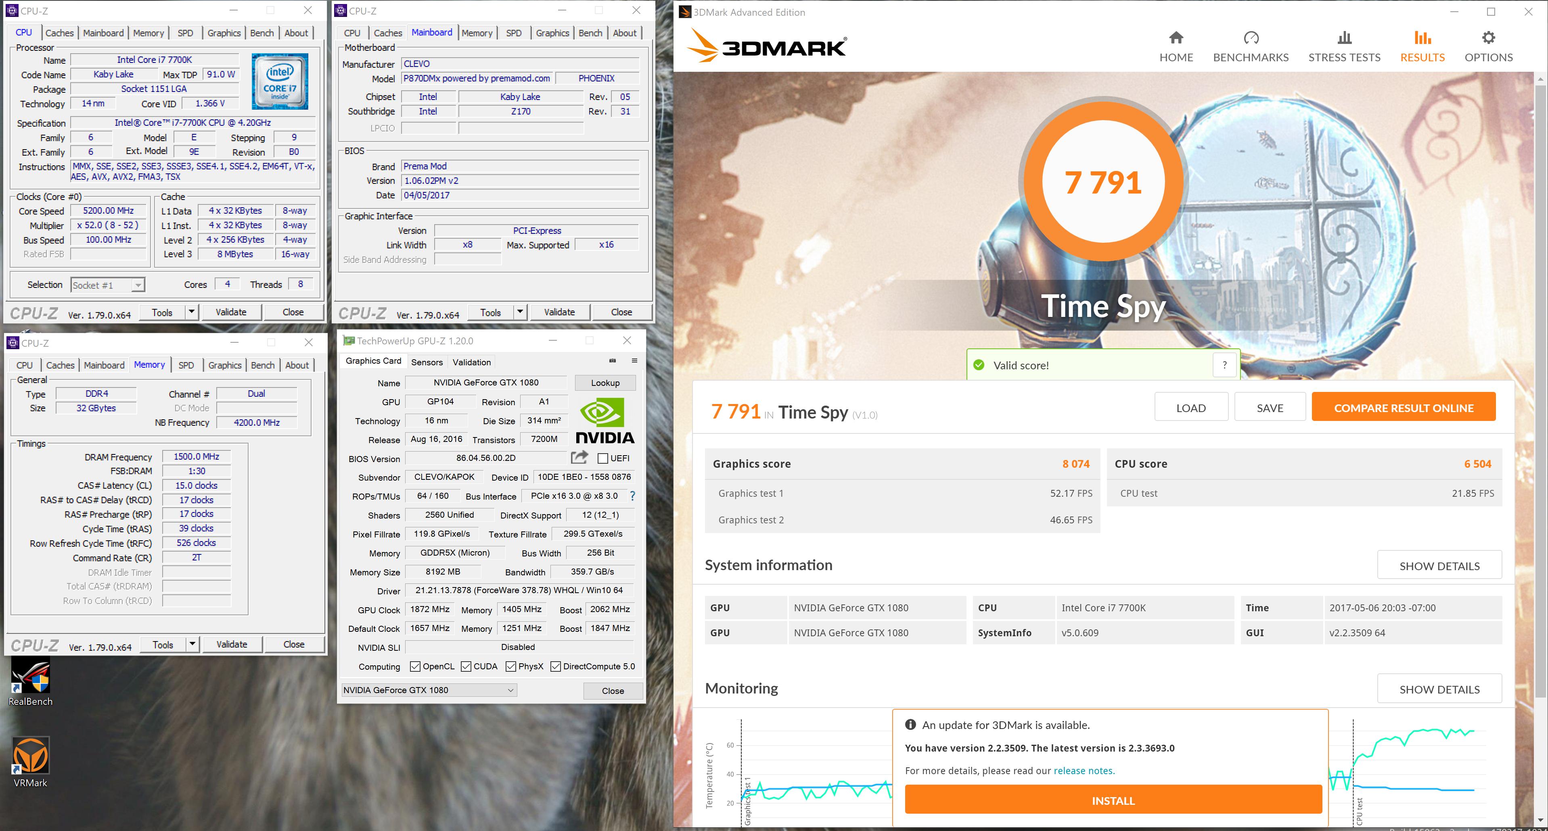Viewport: 1548px width, 831px height.
Task: Open the Socket #1 selection dropdown
Action: click(138, 285)
